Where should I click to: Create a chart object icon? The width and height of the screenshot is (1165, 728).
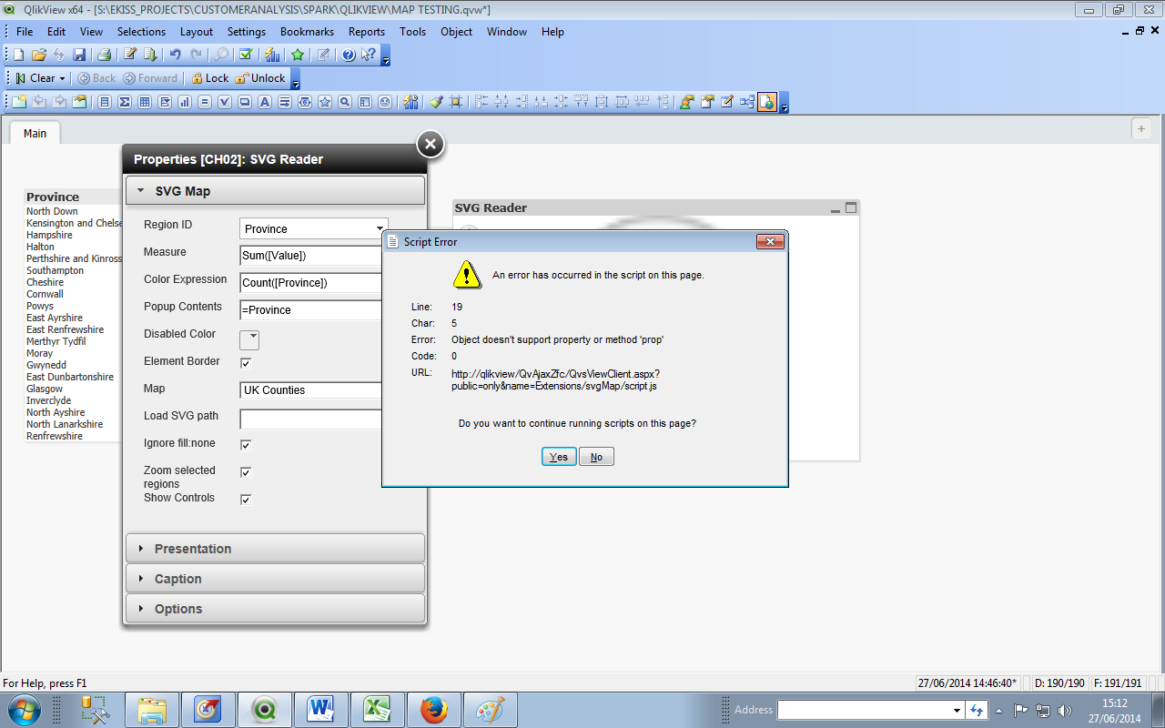(185, 102)
